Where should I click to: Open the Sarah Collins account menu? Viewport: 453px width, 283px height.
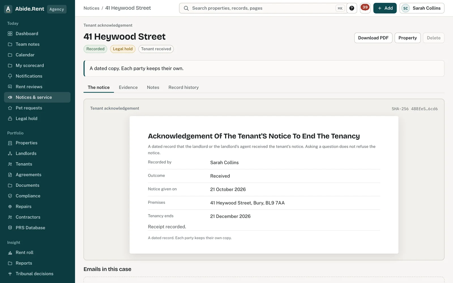click(422, 8)
